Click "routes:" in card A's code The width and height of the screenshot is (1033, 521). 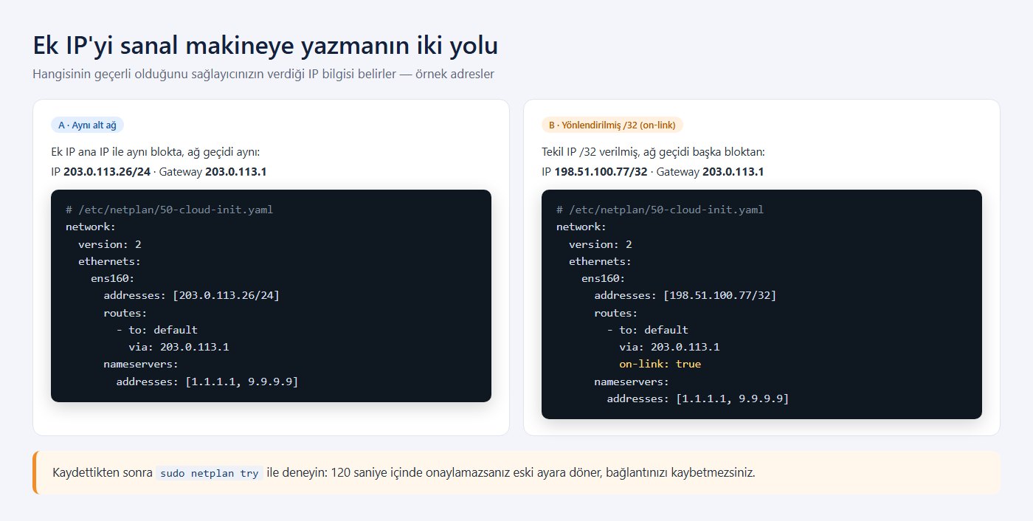125,313
